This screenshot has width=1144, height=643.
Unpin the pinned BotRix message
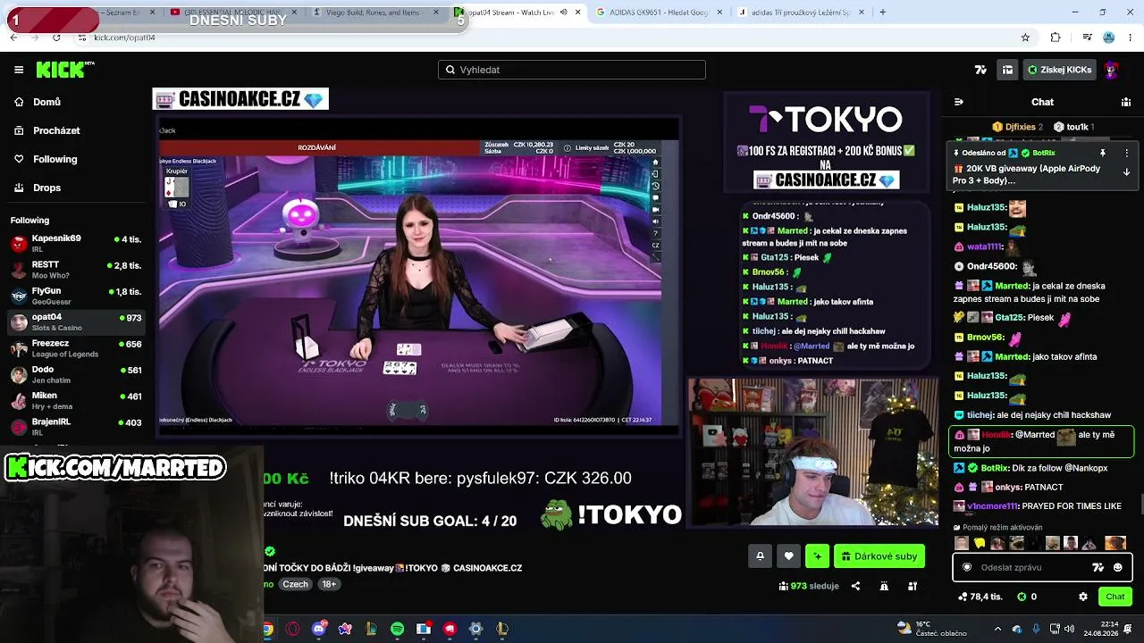[1103, 153]
